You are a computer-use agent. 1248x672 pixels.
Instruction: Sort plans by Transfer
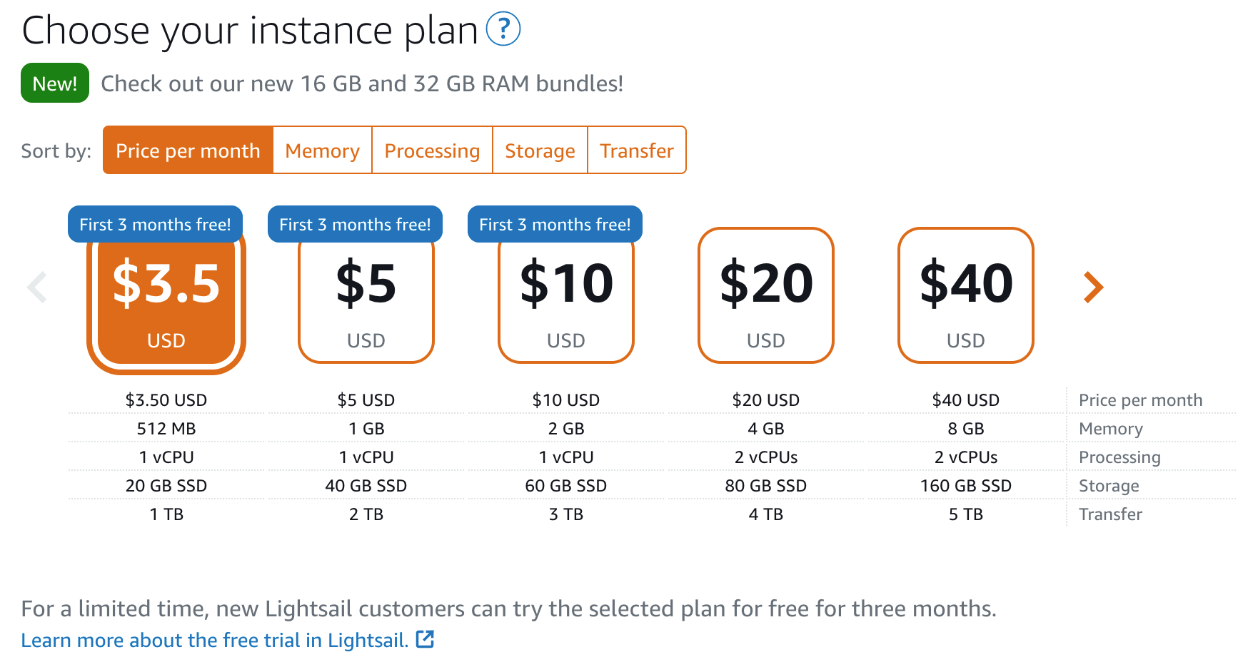(636, 151)
